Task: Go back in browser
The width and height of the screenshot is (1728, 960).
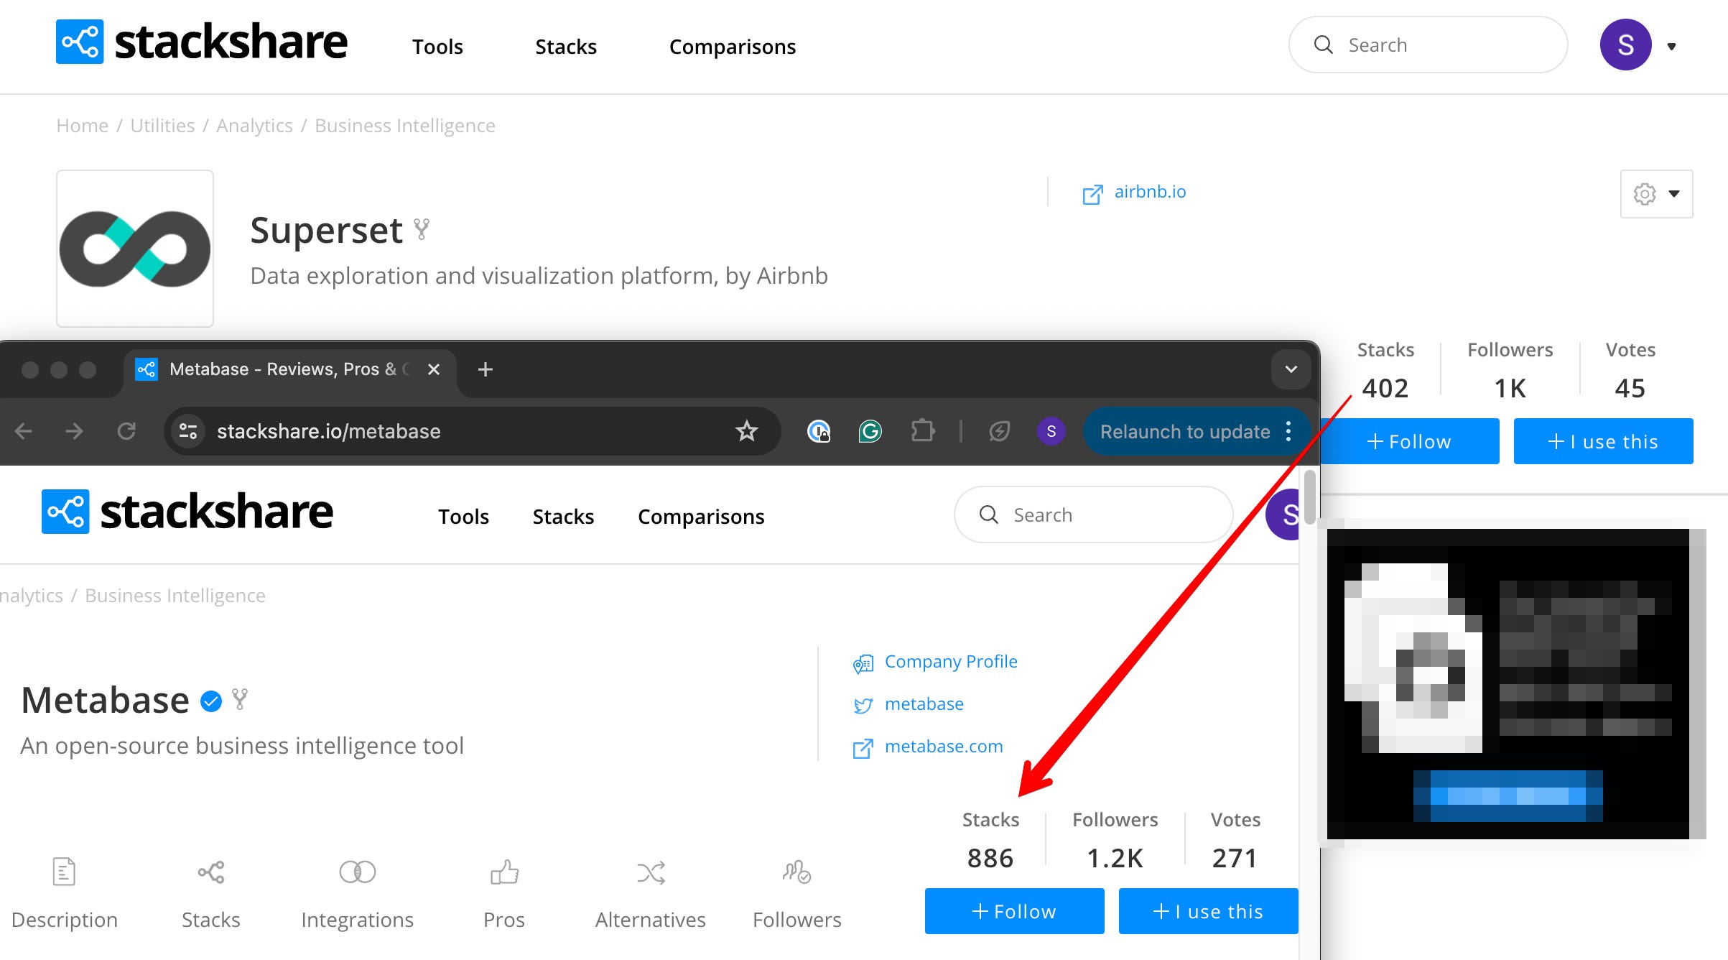Action: tap(24, 431)
